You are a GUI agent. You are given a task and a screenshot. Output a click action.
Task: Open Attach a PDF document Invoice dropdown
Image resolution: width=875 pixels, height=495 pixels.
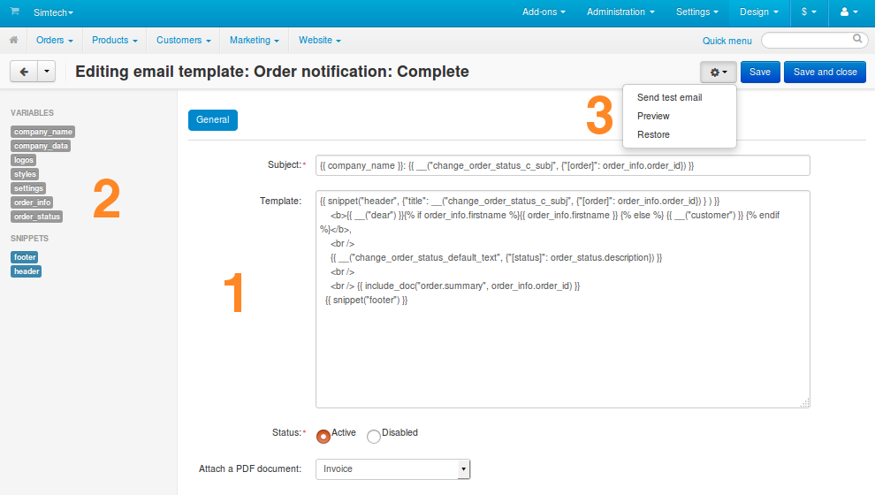point(392,468)
